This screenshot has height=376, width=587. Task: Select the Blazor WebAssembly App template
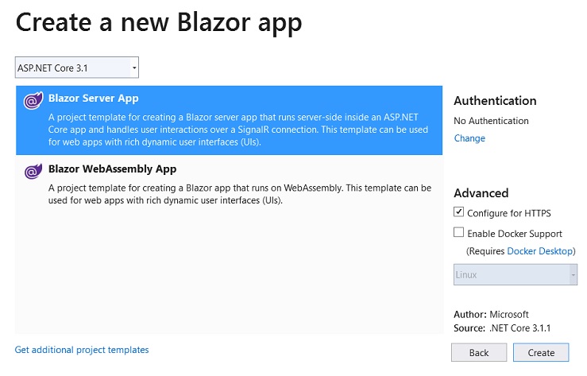pos(229,184)
